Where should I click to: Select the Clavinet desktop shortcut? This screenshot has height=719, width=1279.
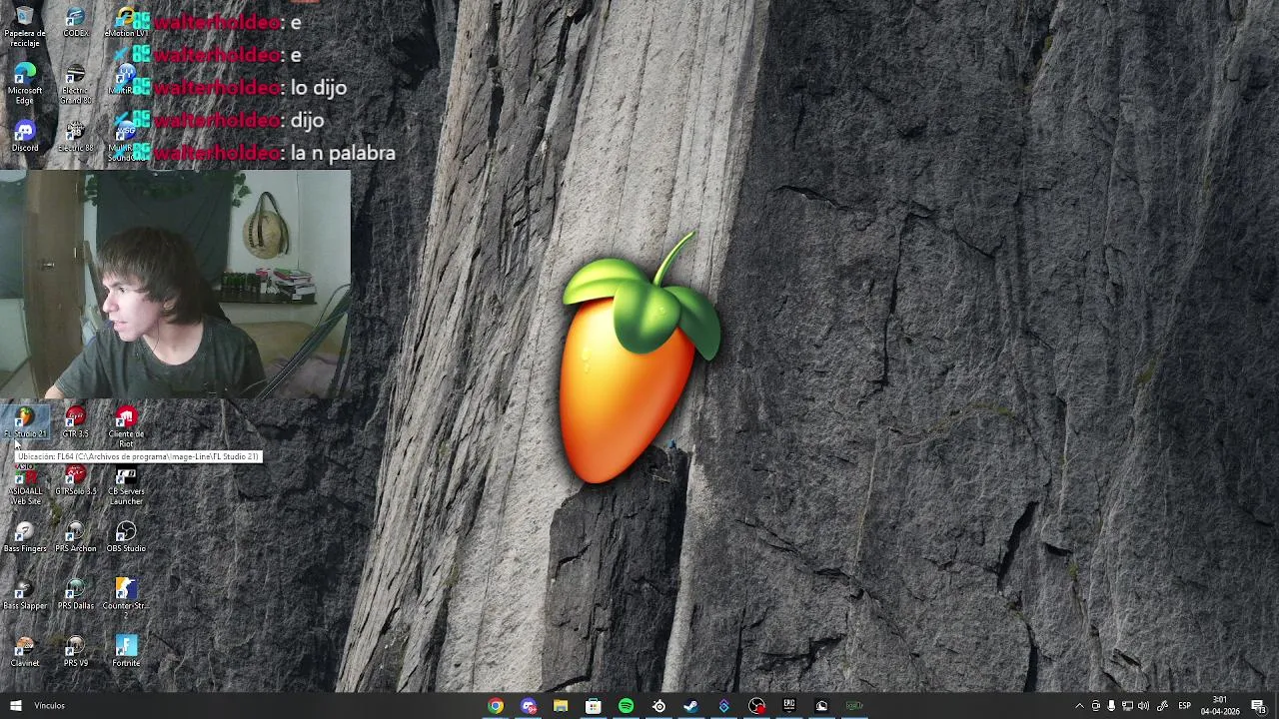pyautogui.click(x=25, y=651)
